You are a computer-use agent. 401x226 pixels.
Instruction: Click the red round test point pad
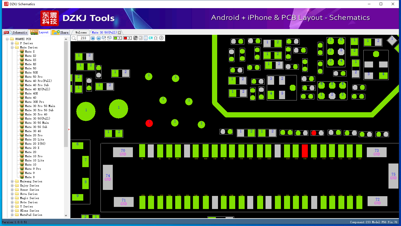coord(149,123)
